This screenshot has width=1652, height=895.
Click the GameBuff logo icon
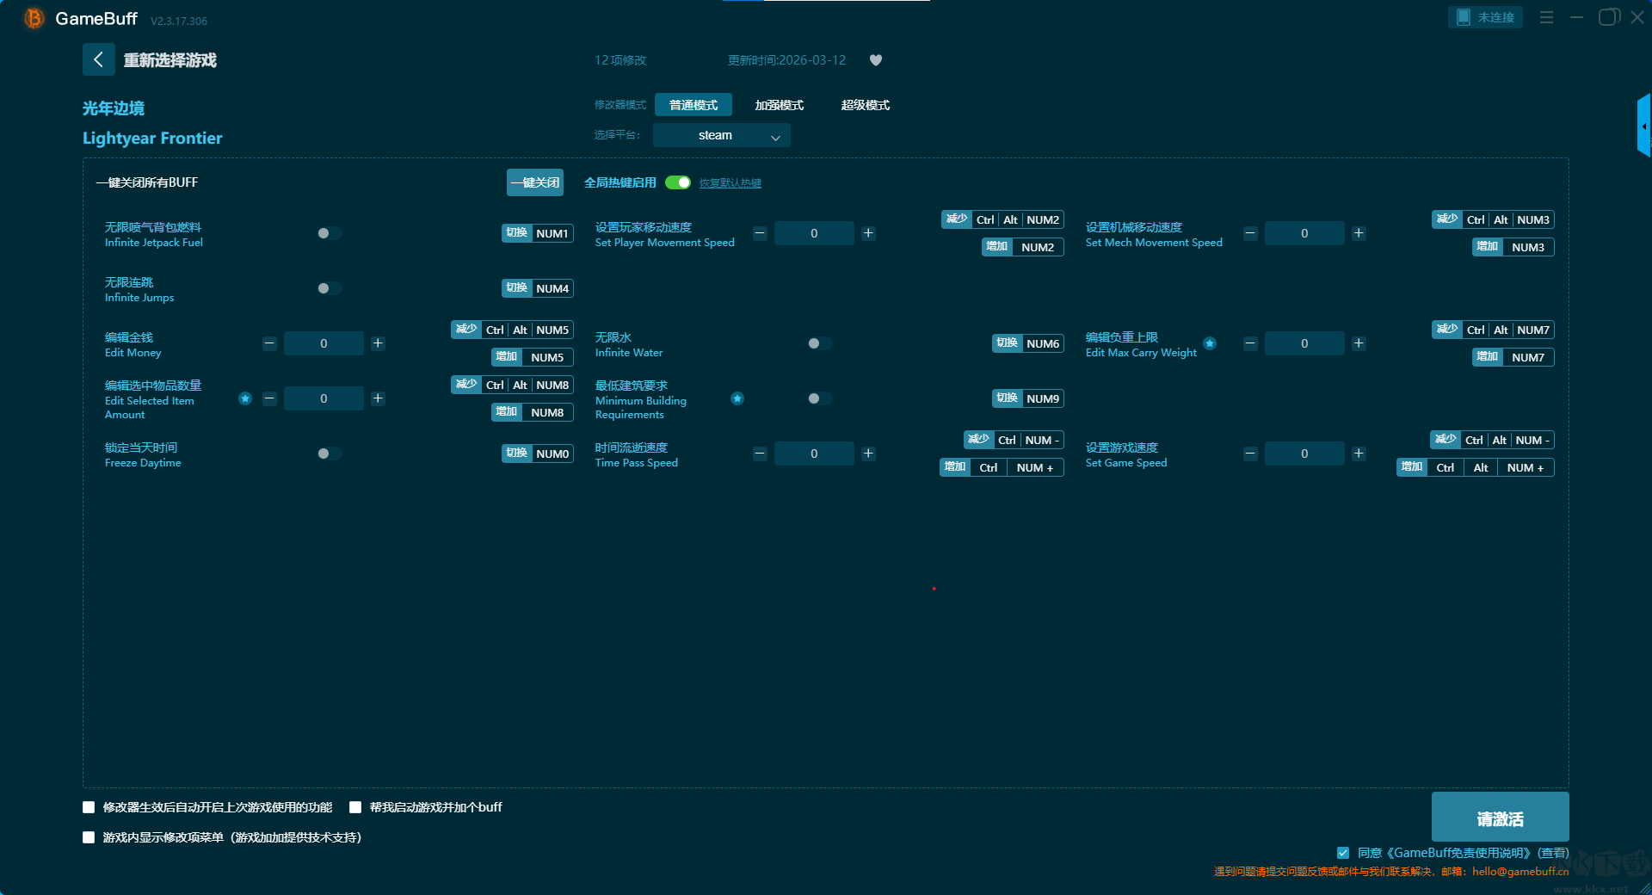(34, 18)
